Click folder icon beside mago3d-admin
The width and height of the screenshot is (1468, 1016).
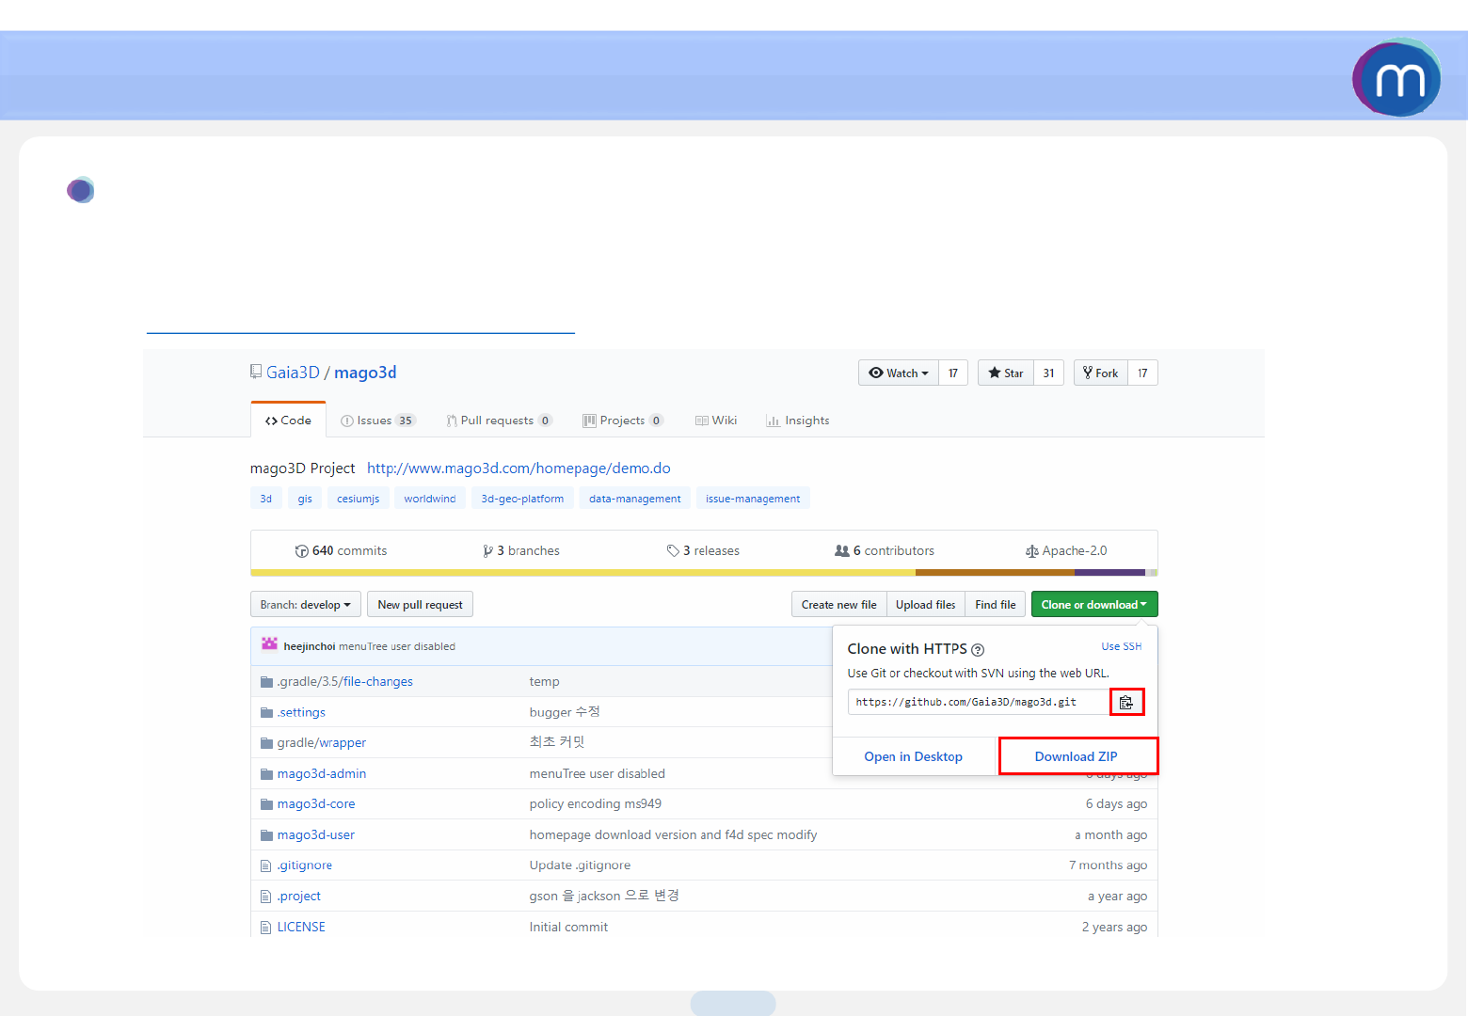[x=266, y=774]
